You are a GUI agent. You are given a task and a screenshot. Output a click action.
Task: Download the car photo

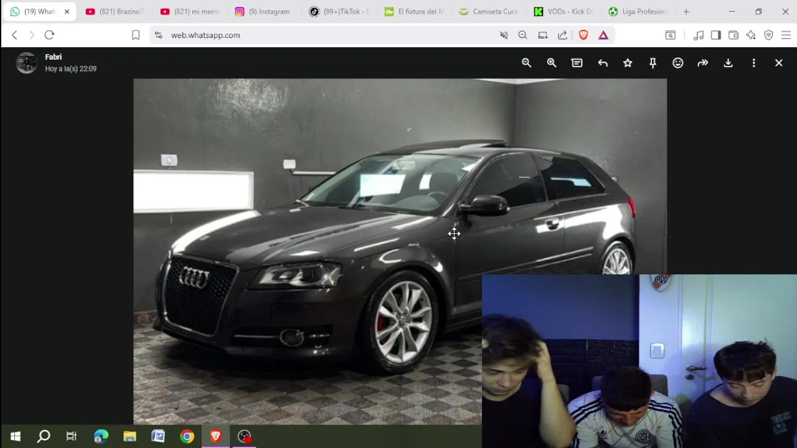[728, 63]
